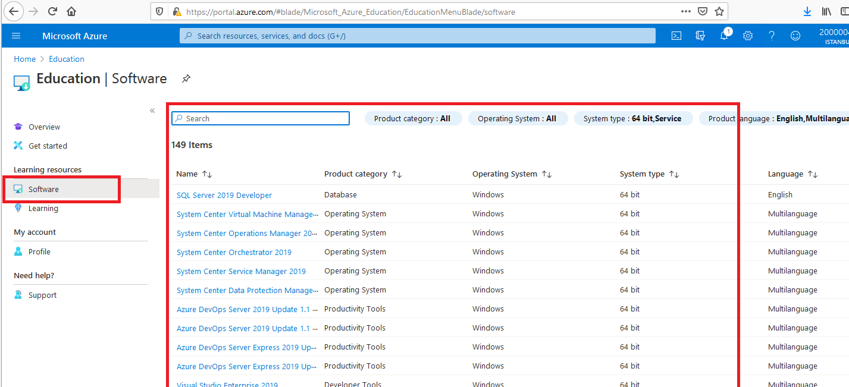The height and width of the screenshot is (387, 849).
Task: Open SQL Server 2019 Developer link
Action: [x=224, y=195]
